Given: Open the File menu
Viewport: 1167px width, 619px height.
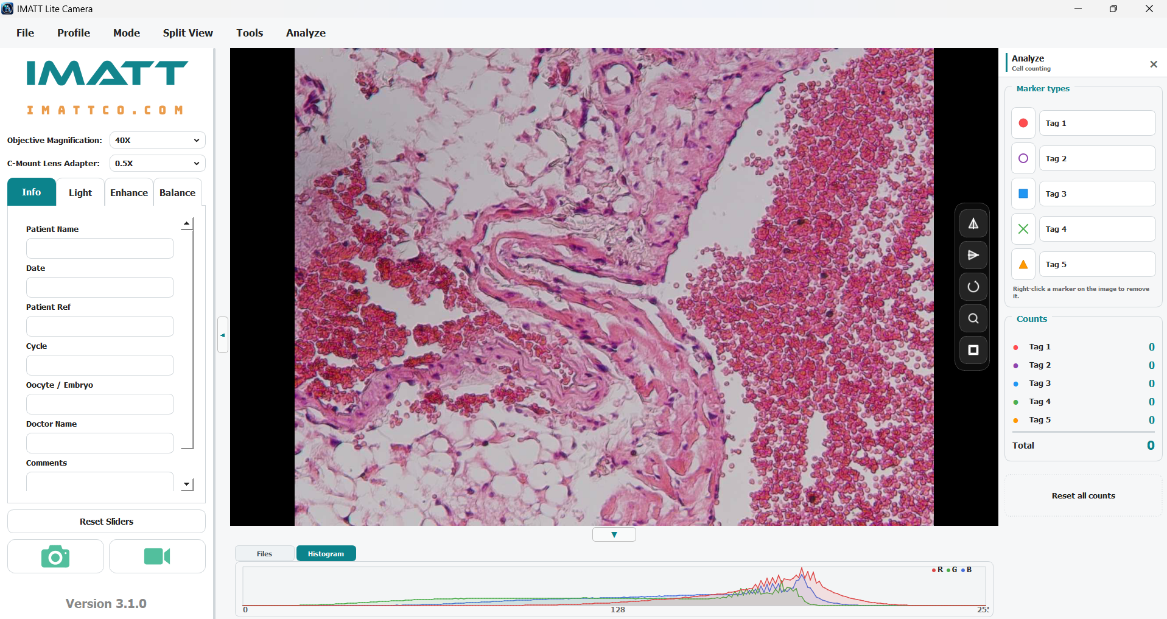Looking at the screenshot, I should [25, 33].
